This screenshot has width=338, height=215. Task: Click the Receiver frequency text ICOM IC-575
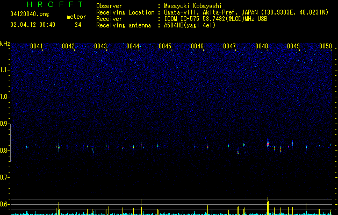coord(182,19)
